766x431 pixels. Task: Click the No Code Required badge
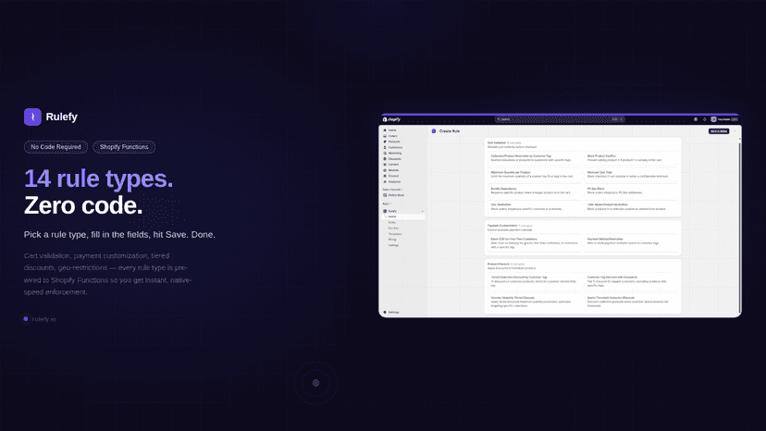click(x=56, y=147)
